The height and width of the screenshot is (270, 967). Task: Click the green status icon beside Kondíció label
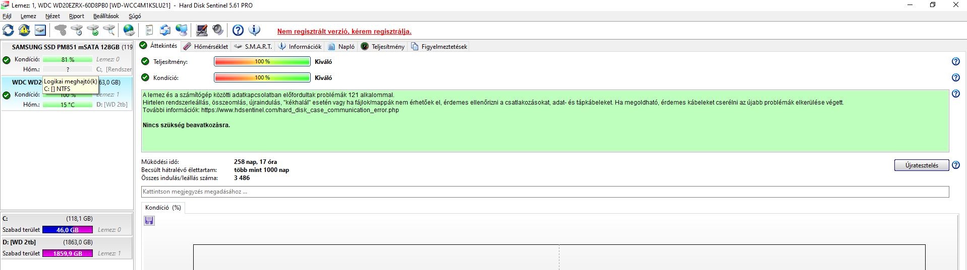point(145,77)
